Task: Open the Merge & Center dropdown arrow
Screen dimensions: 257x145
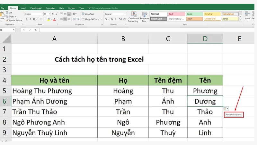Action: point(101,19)
